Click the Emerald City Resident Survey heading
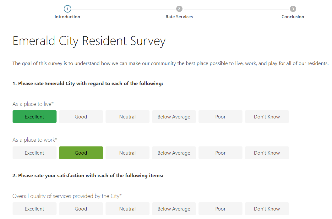 pyautogui.click(x=89, y=41)
